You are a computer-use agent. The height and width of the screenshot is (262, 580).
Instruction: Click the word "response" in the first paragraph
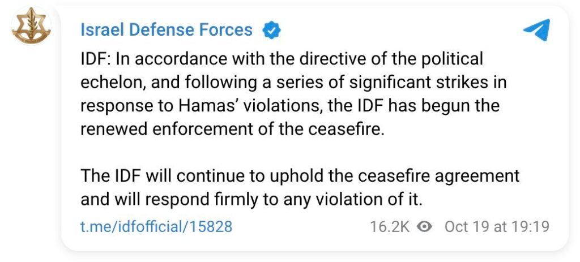pyautogui.click(x=113, y=106)
